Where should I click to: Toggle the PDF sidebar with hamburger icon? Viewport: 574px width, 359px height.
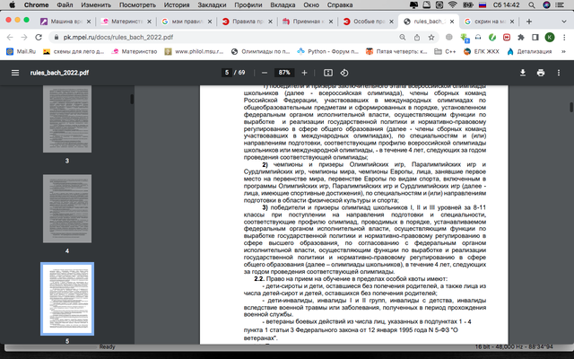13,72
